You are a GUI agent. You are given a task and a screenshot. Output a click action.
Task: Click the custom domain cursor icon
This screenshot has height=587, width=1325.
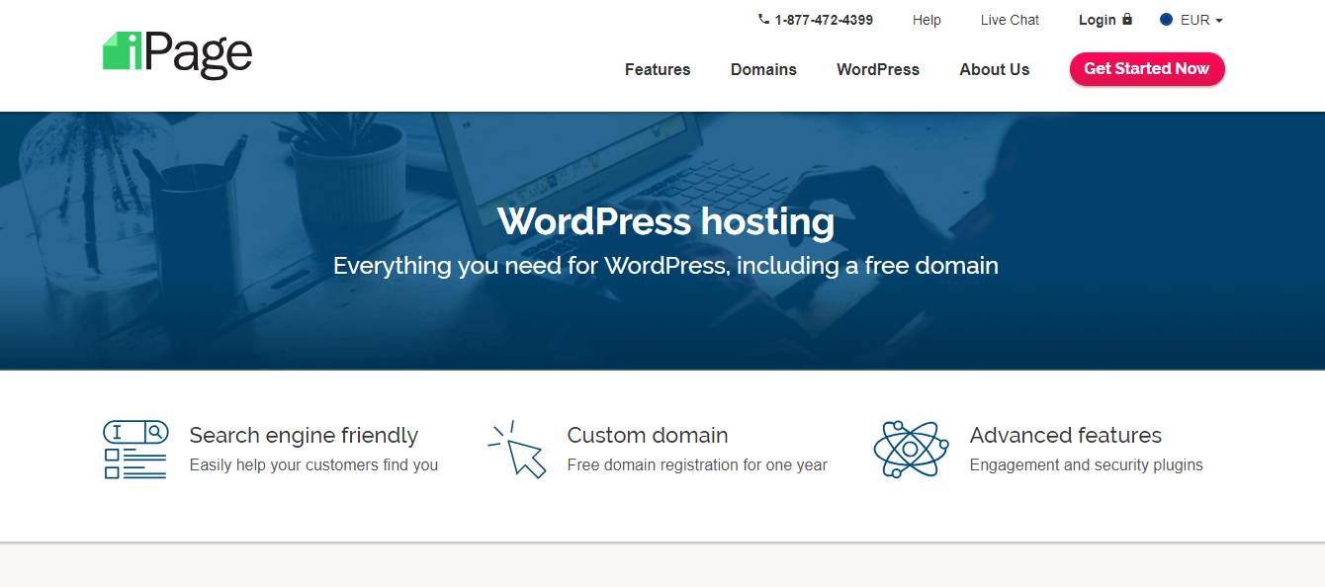click(517, 450)
